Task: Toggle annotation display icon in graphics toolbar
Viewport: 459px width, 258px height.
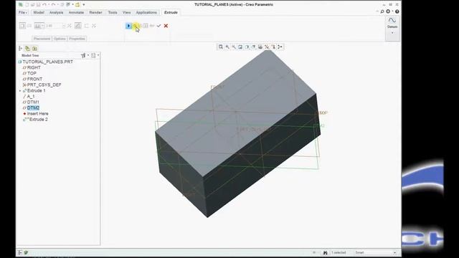Action: 273,47
